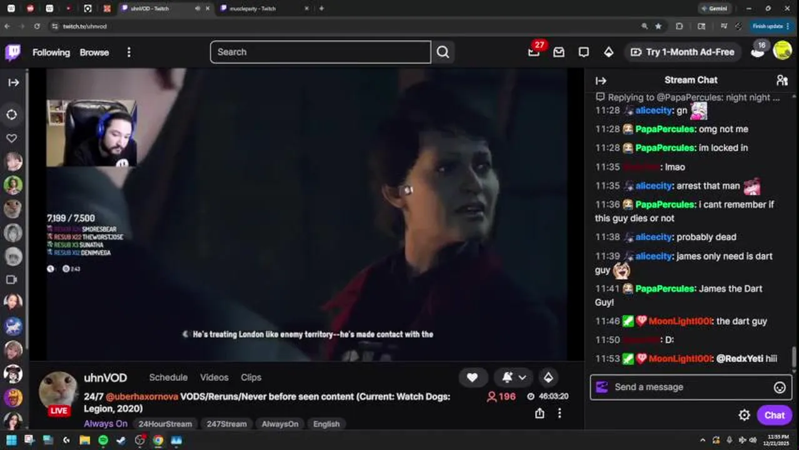Select the English tag
The width and height of the screenshot is (799, 450).
pos(326,424)
